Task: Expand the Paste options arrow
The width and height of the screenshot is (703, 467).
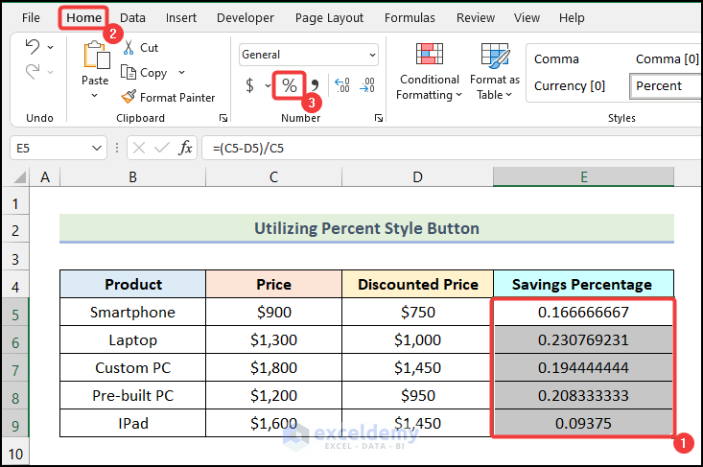Action: [x=95, y=96]
